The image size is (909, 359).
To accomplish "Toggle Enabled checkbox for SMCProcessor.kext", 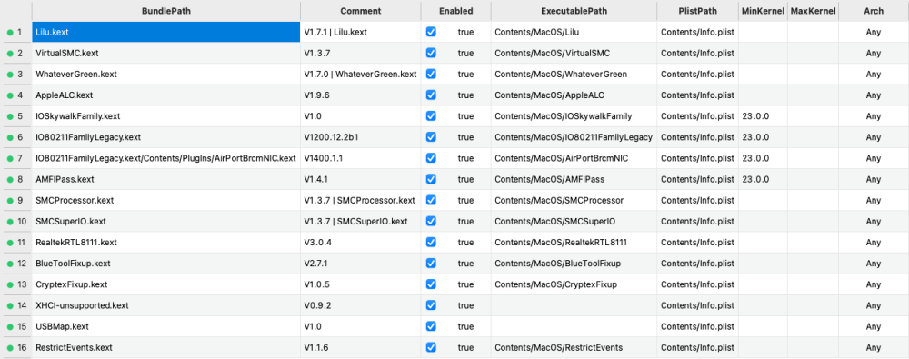I will 431,200.
